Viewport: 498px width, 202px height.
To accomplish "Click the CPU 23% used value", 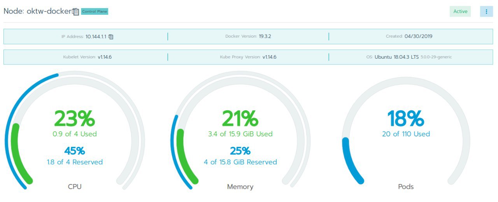I will 74,118.
